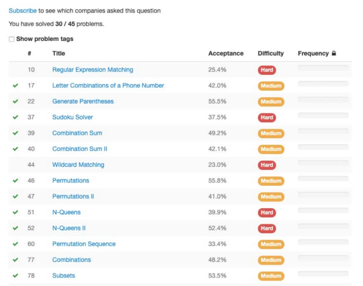363x286 pixels.
Task: Sort by the Title column header
Action: [x=58, y=54]
